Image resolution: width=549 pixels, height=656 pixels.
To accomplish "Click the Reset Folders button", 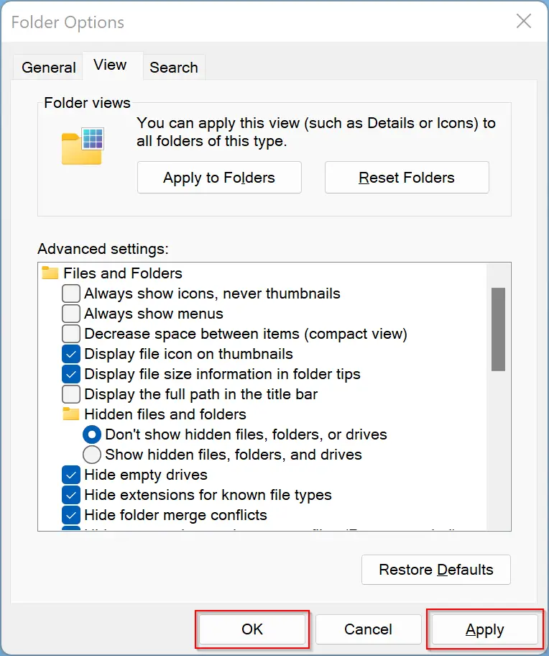I will point(407,178).
